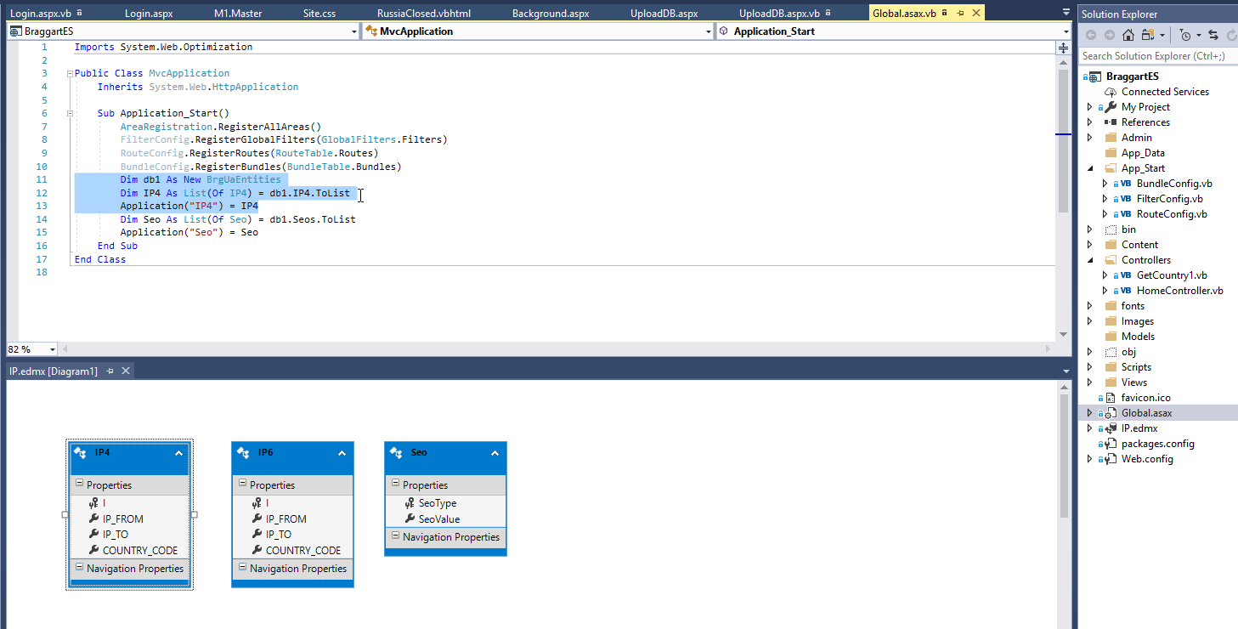Image resolution: width=1238 pixels, height=629 pixels.
Task: Click the IP4 entity icon in diagram
Action: coord(81,453)
